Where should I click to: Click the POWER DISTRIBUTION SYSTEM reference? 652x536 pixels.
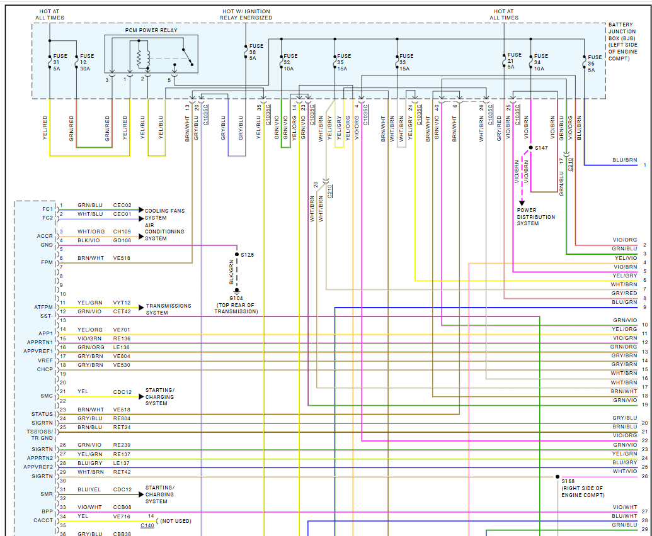coord(536,216)
